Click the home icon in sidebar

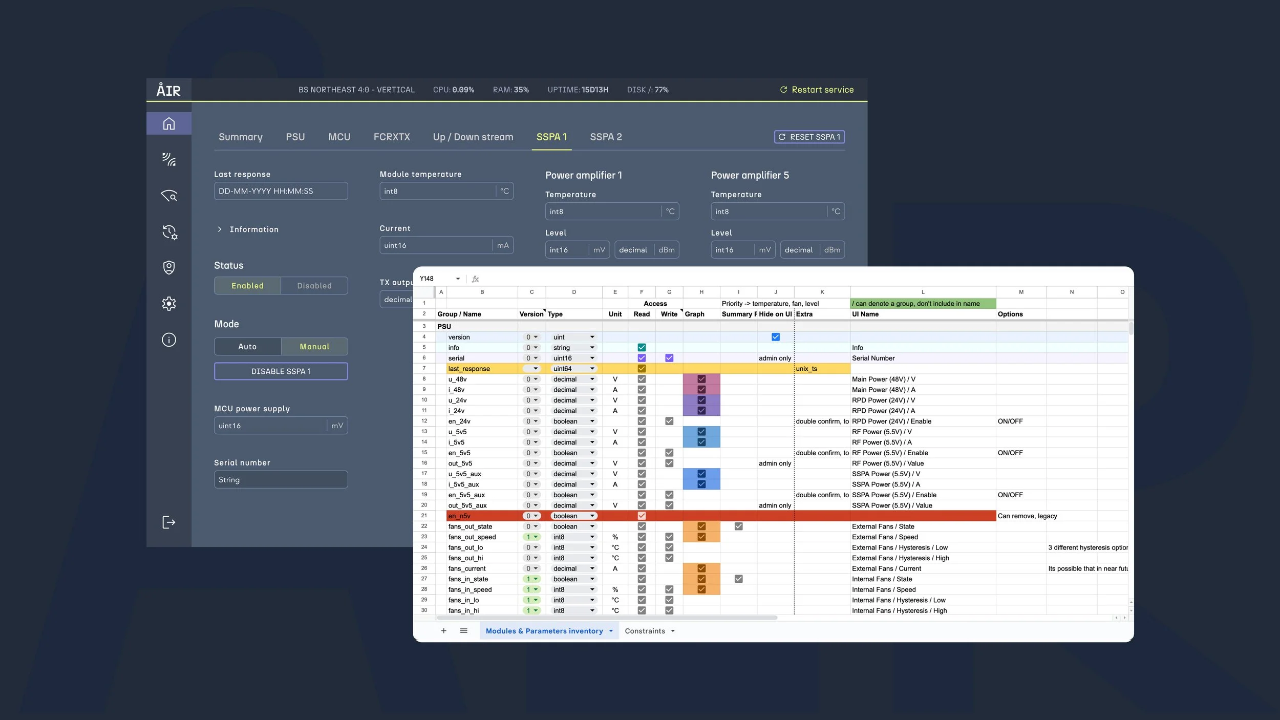point(168,123)
